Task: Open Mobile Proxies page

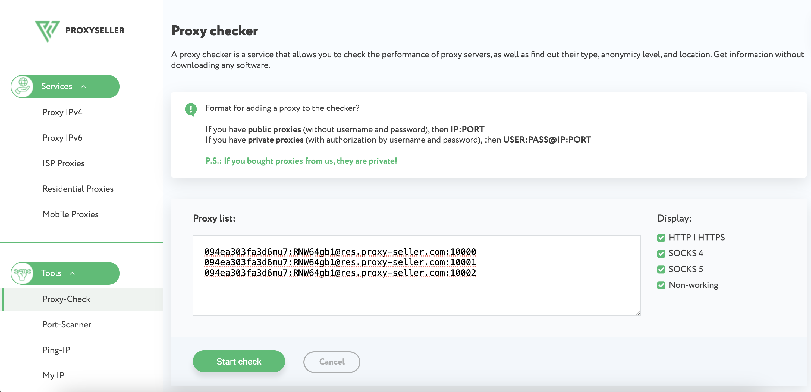Action: tap(71, 214)
